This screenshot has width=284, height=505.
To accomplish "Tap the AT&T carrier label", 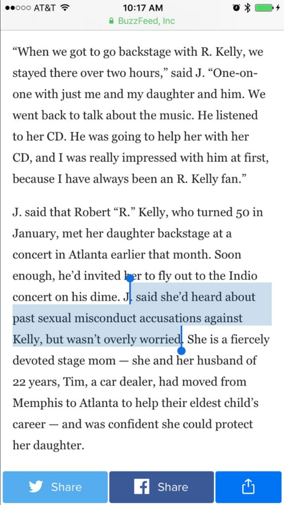I will click(44, 7).
